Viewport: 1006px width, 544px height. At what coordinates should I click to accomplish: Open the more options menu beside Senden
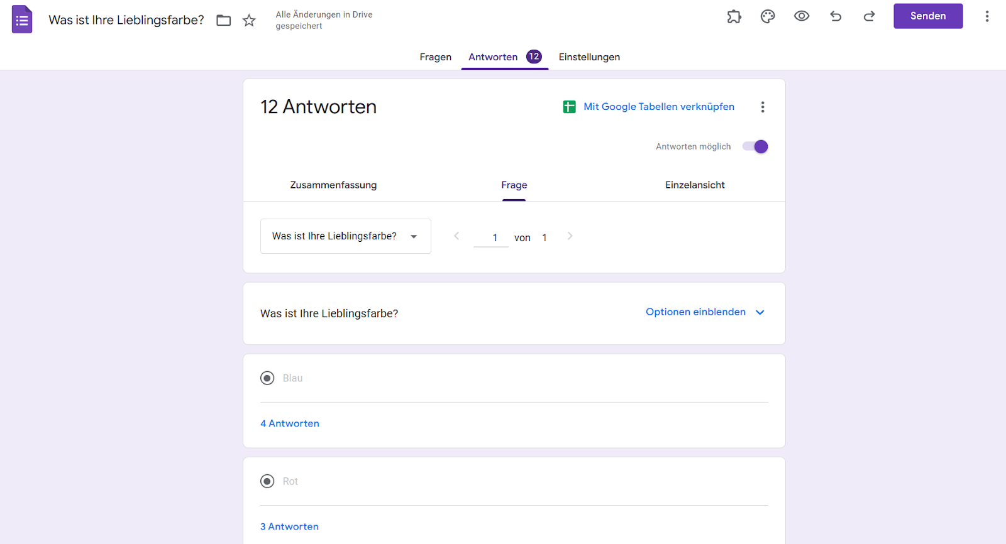987,16
